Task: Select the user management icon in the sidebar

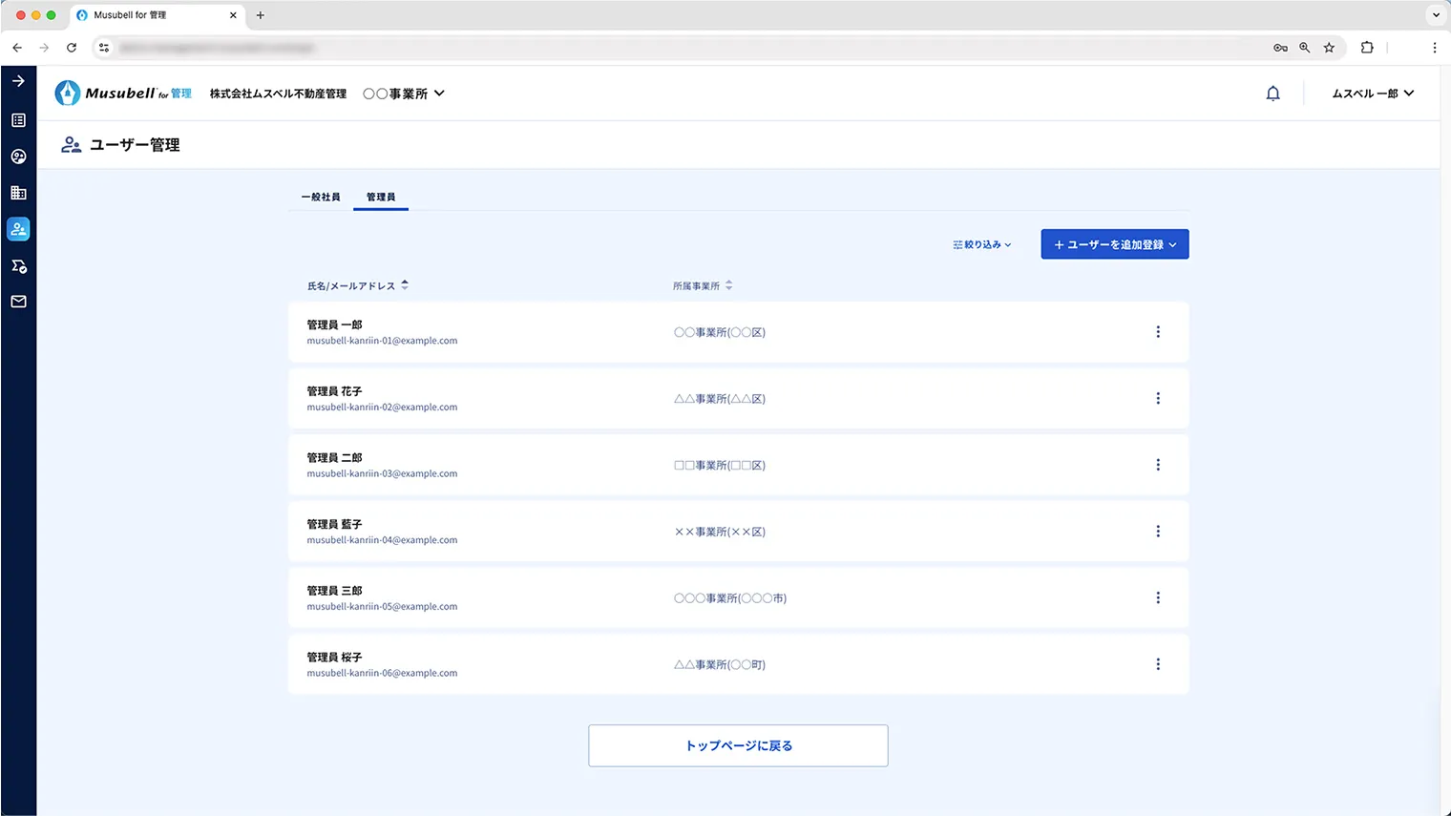Action: [18, 229]
